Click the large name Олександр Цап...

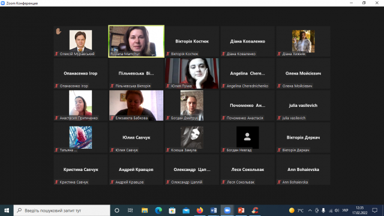pyautogui.click(x=192, y=170)
